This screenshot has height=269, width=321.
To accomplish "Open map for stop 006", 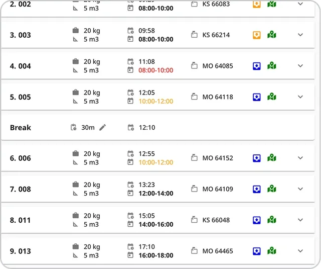I will coord(272,158).
